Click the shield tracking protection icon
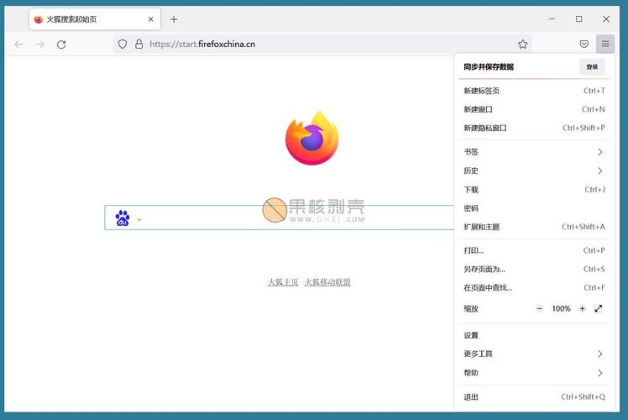The image size is (628, 420). click(123, 44)
